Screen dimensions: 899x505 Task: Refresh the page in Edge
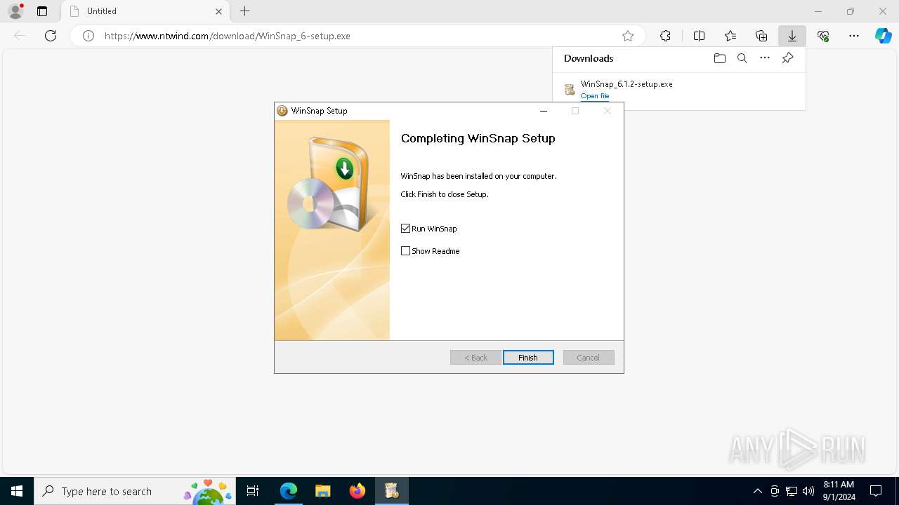click(51, 36)
